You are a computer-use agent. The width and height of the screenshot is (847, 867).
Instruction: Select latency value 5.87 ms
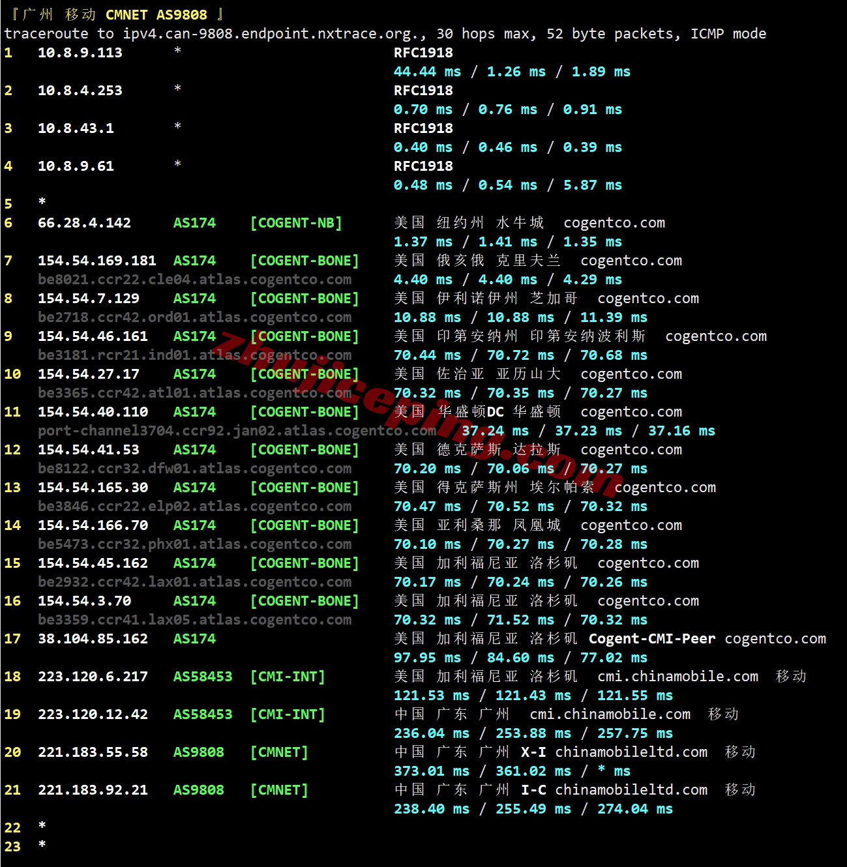coord(593,185)
